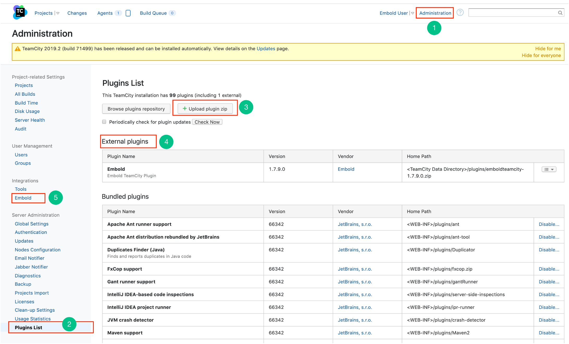
Task: Open Changes in top navigation
Action: click(77, 13)
